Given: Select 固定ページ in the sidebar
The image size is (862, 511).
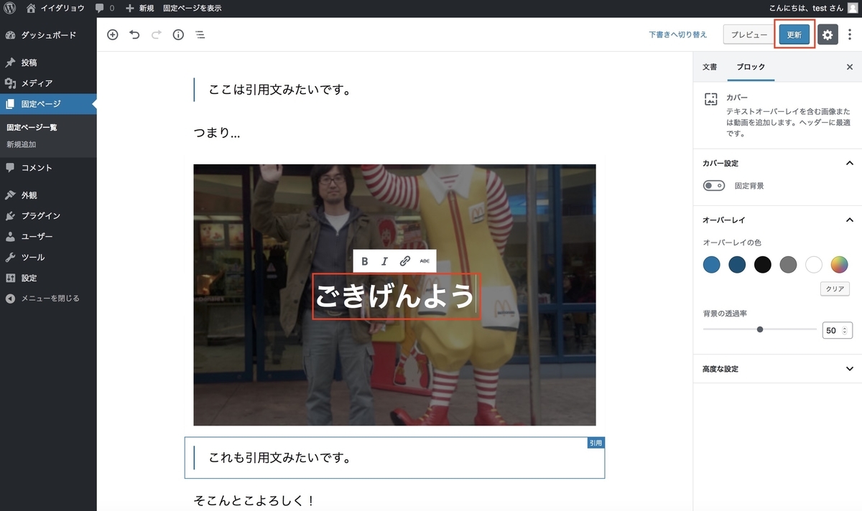Looking at the screenshot, I should (x=48, y=104).
